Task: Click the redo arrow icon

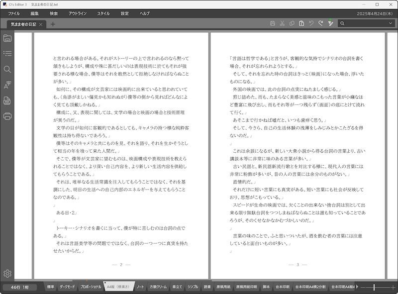Action: (x=320, y=23)
